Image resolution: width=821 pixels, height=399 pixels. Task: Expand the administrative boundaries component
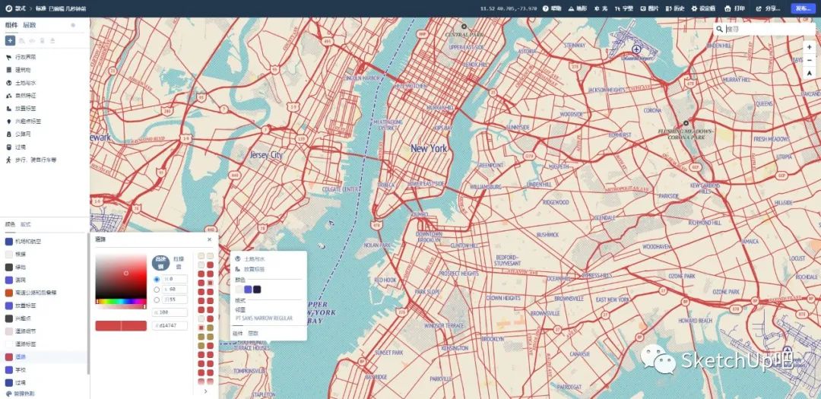(x=25, y=56)
